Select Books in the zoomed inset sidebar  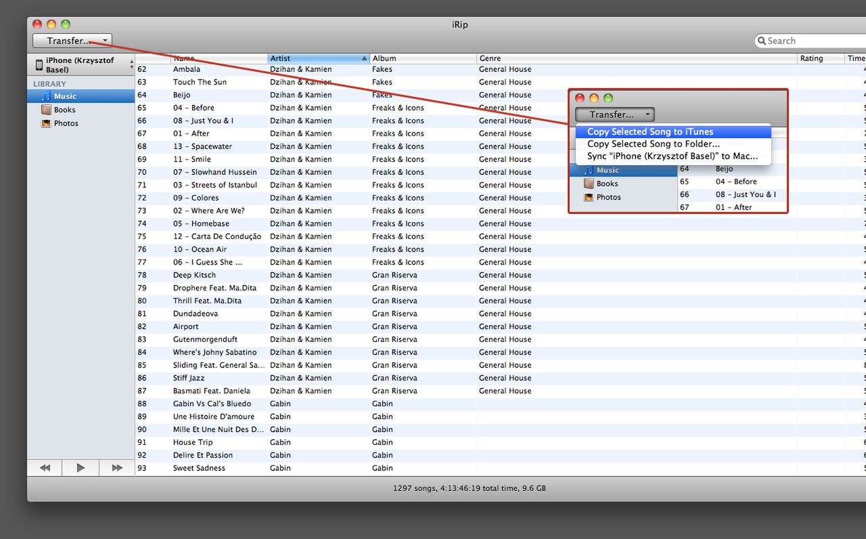click(x=608, y=184)
